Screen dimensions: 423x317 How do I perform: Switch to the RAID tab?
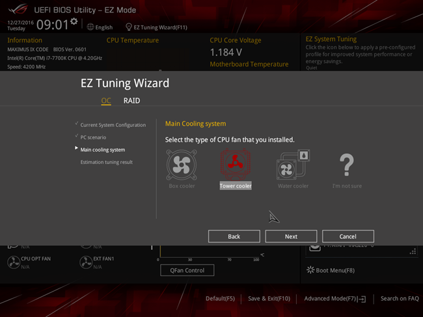click(x=131, y=101)
